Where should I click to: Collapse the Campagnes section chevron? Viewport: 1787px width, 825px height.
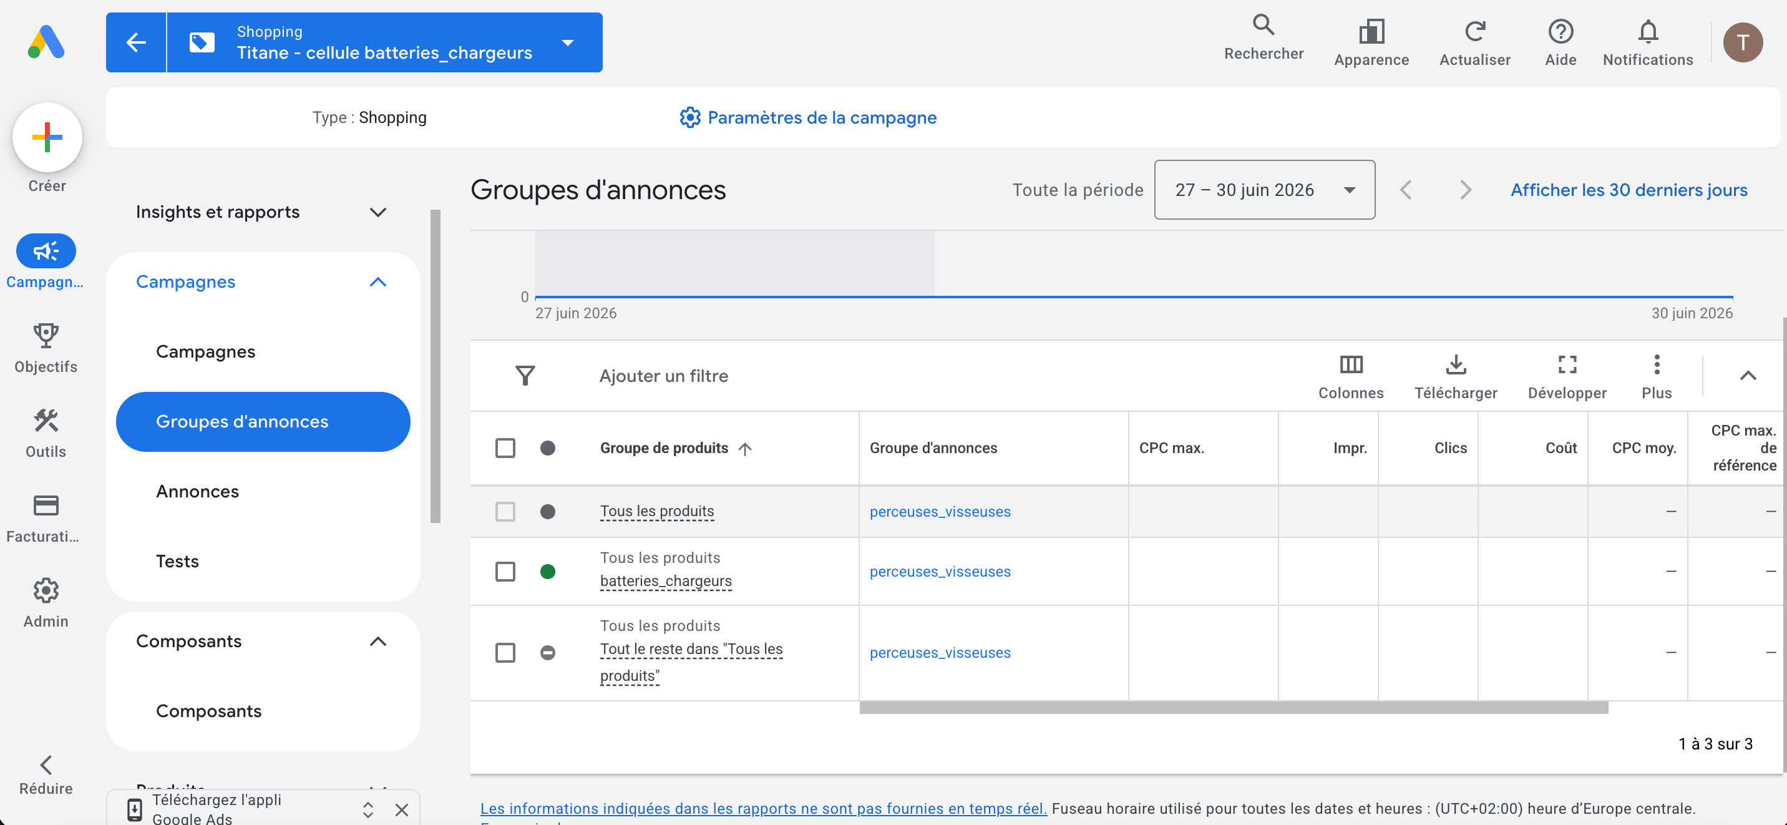pos(377,281)
